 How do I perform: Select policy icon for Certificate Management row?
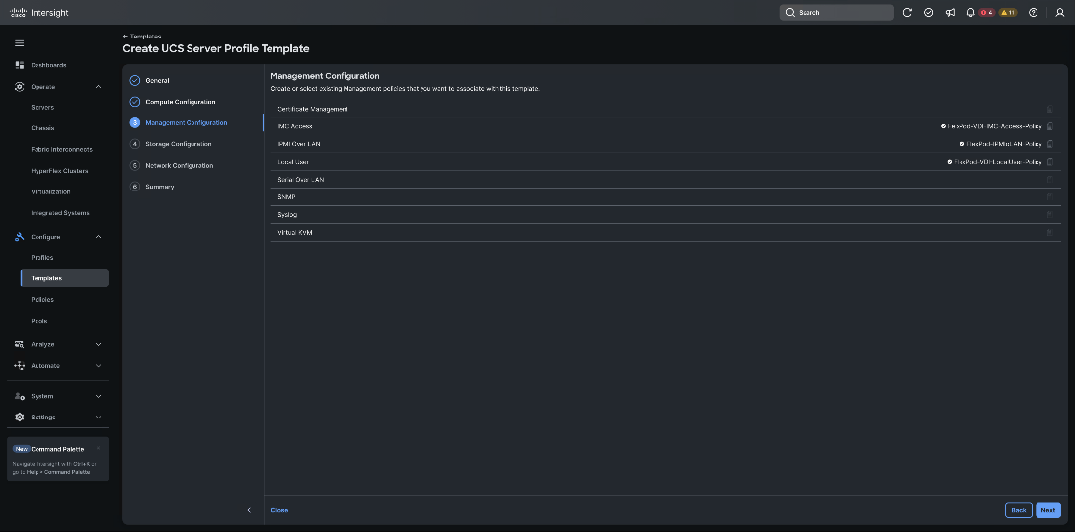coord(1049,109)
